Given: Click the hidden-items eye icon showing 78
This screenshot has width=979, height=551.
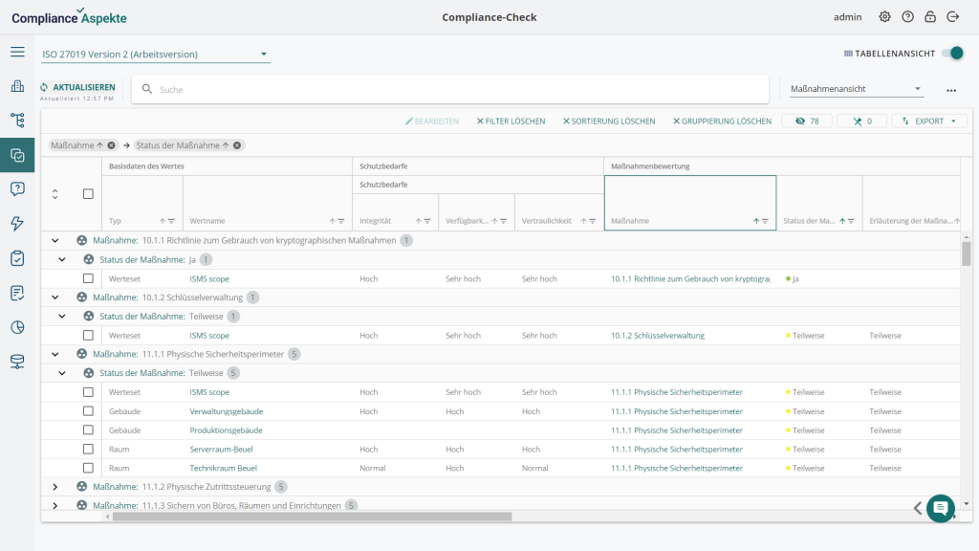Looking at the screenshot, I should (x=806, y=120).
